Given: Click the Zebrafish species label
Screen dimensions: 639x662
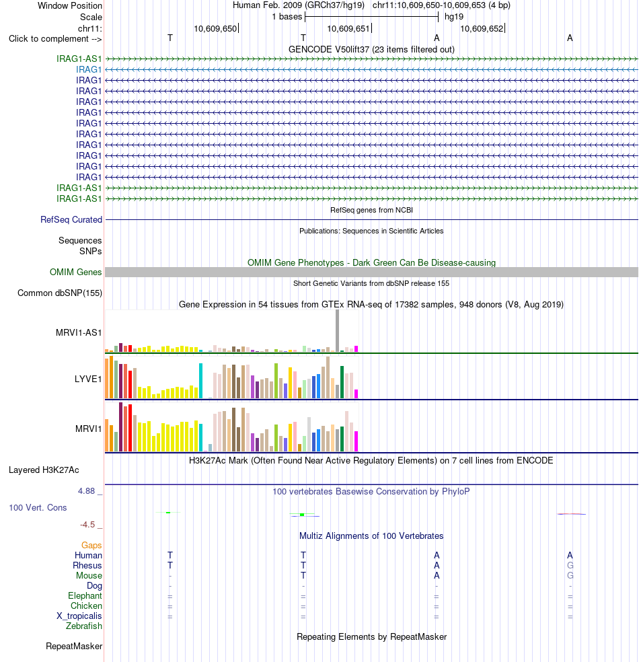Looking at the screenshot, I should point(84,626).
